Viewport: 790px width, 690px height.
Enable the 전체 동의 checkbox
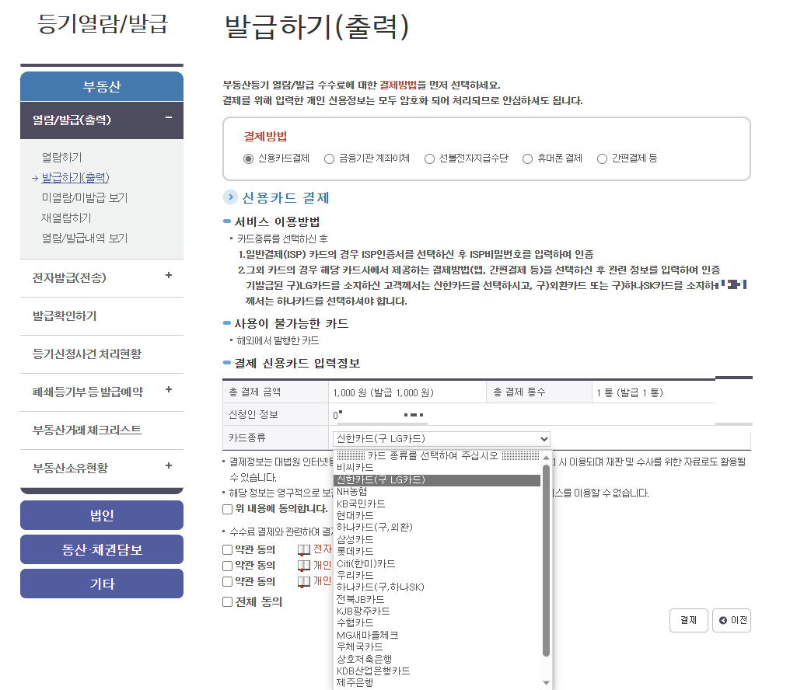point(226,601)
